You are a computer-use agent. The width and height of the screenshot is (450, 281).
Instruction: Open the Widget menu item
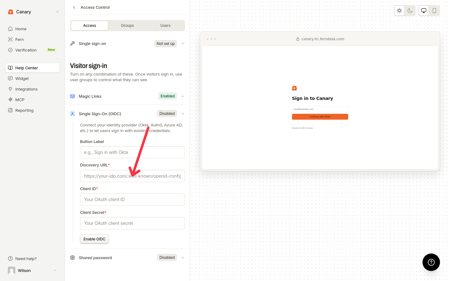tap(32, 78)
